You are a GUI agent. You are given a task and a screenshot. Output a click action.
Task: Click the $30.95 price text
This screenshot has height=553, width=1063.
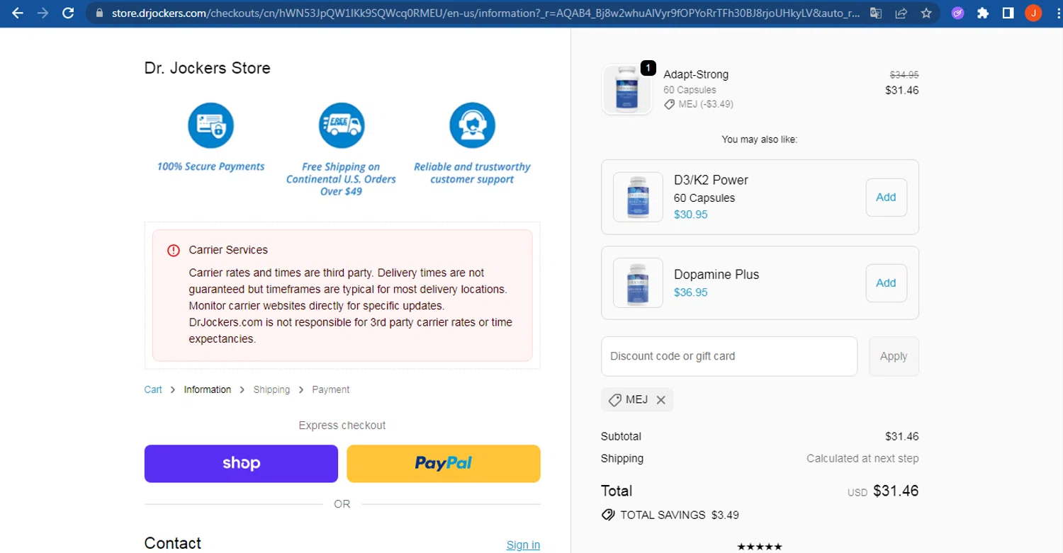tap(690, 215)
